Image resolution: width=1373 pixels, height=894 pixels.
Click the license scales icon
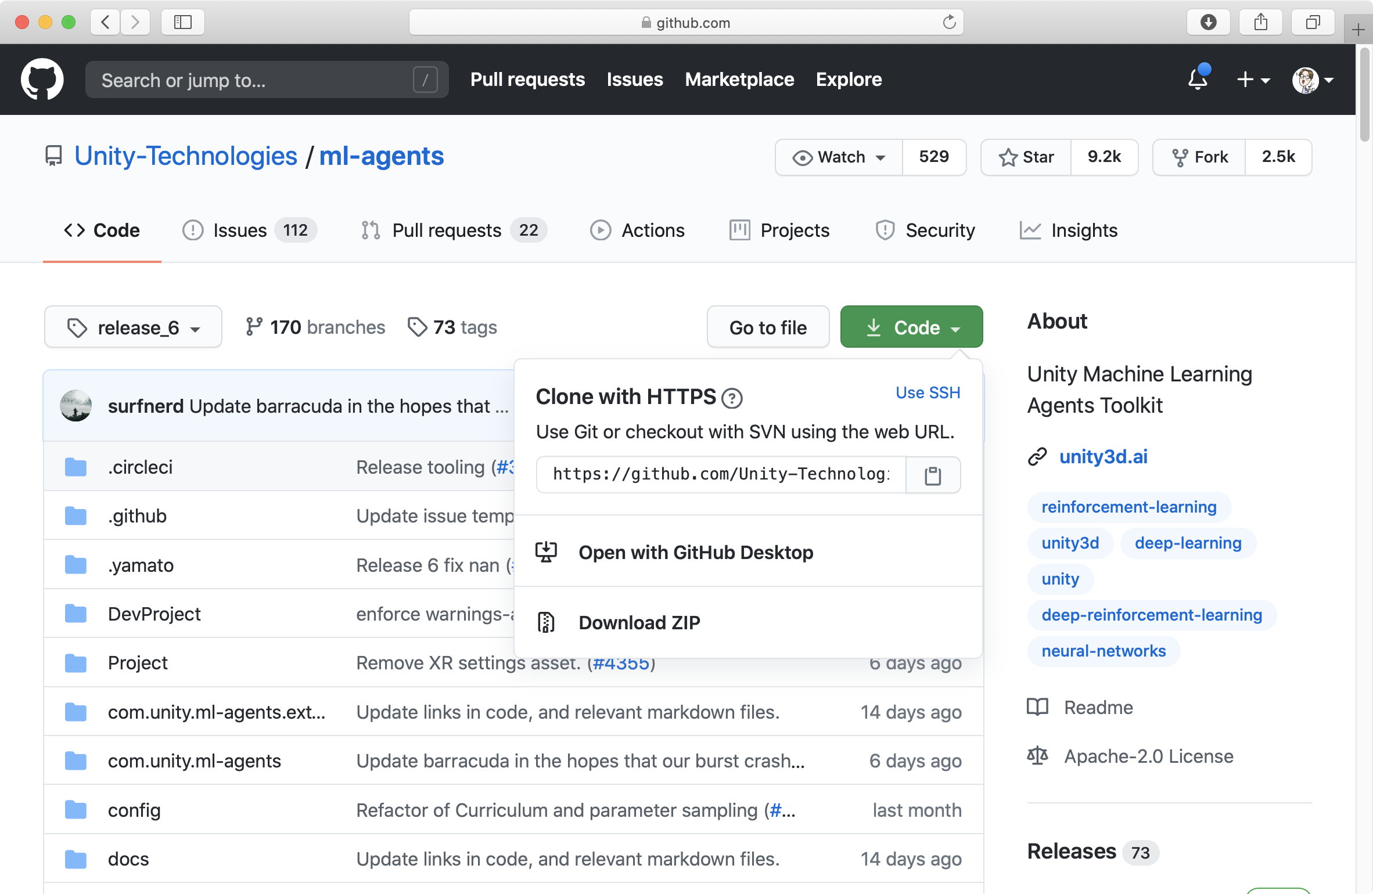click(x=1037, y=756)
